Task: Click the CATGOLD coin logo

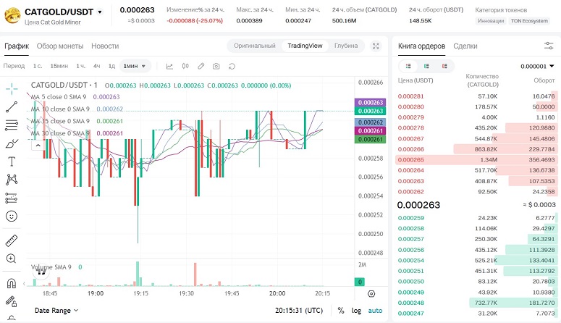Action: coord(12,16)
